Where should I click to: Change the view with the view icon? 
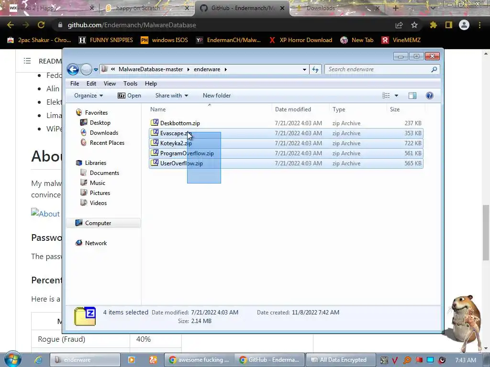386,96
